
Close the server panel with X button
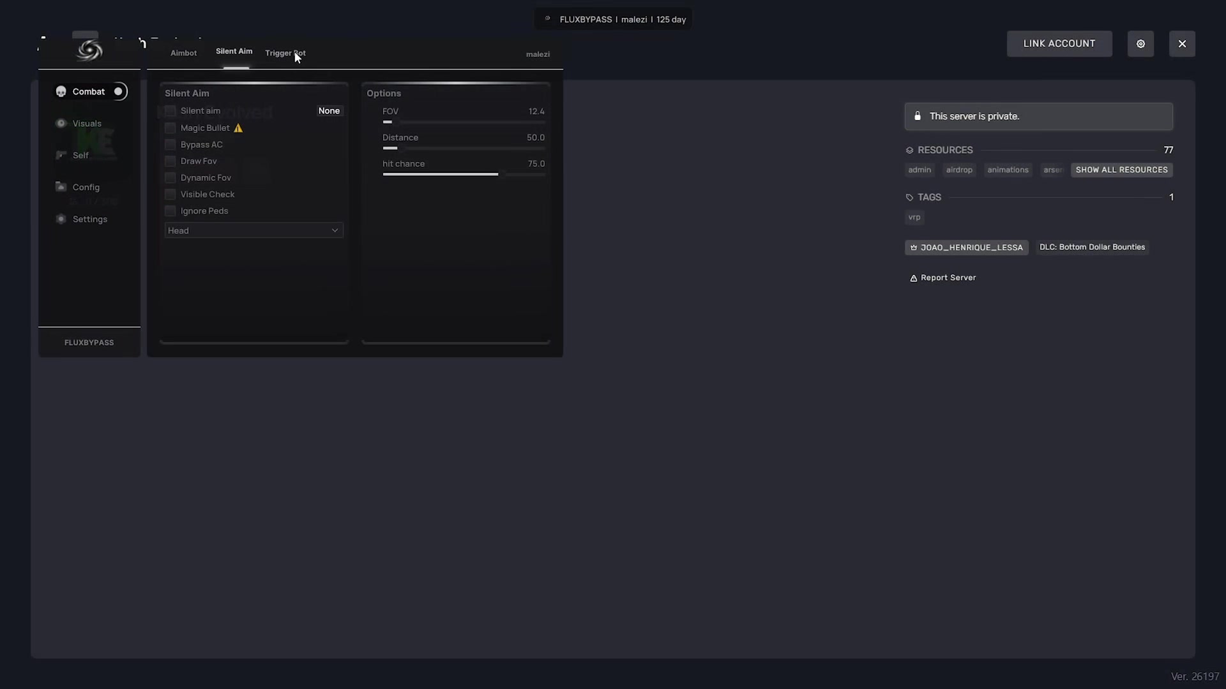[x=1182, y=44]
